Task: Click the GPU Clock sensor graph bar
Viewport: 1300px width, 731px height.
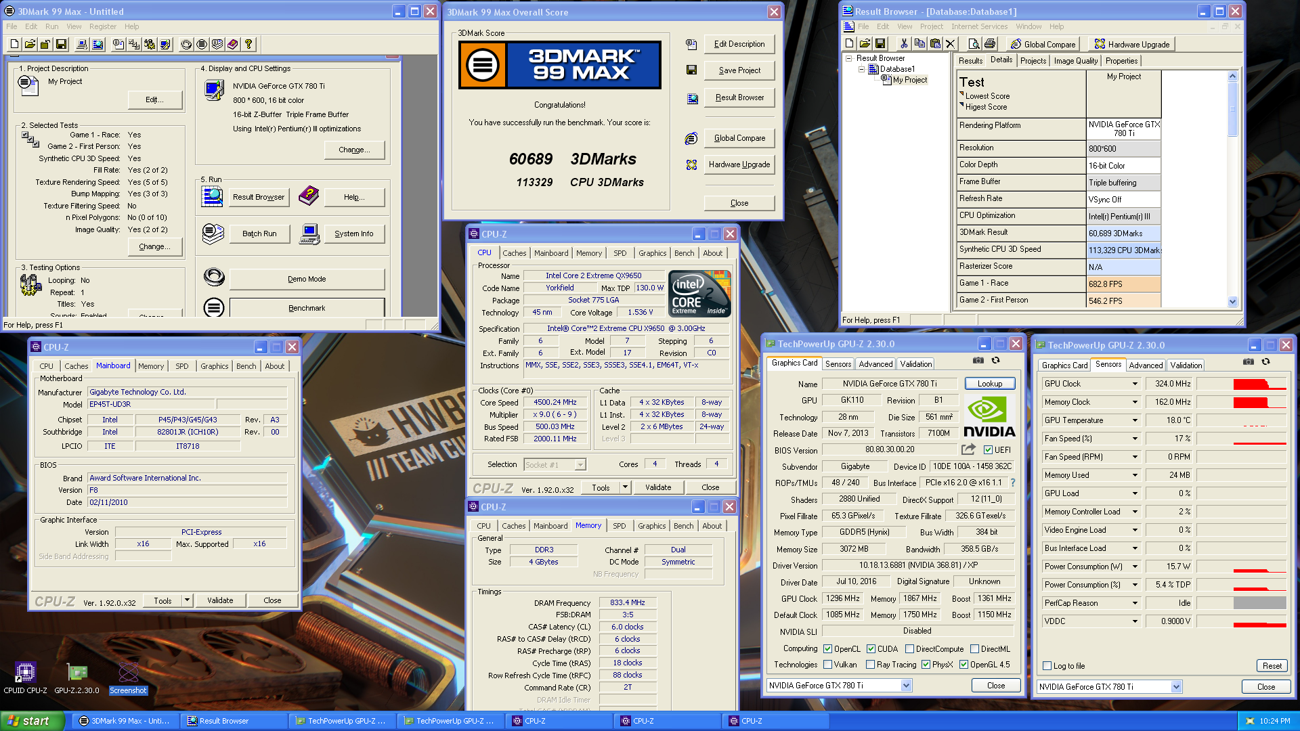Action: (1241, 384)
